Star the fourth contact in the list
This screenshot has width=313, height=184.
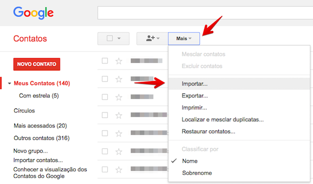pos(119,115)
